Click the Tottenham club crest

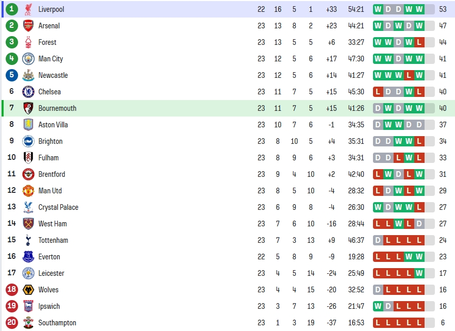point(28,240)
